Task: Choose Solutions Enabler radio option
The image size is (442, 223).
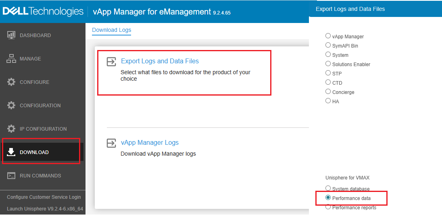Action: click(328, 64)
